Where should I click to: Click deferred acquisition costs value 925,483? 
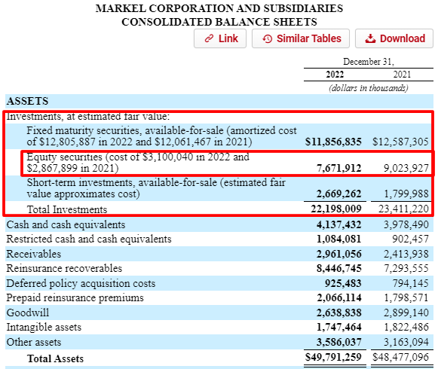343,284
